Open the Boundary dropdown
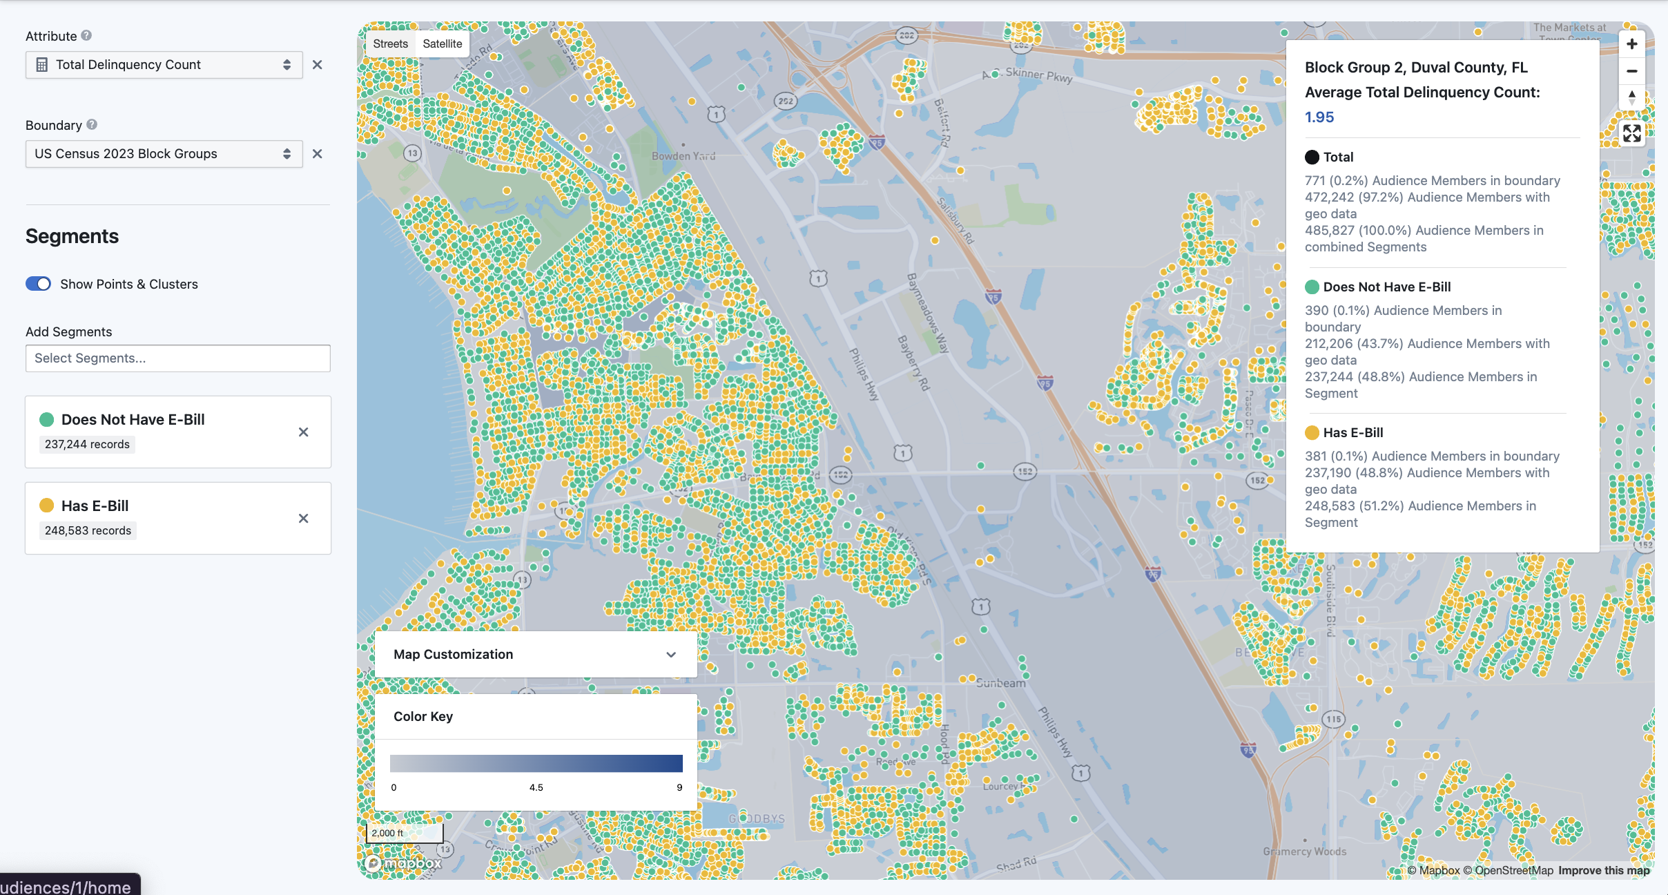Screen dimensions: 1668x895 point(164,154)
